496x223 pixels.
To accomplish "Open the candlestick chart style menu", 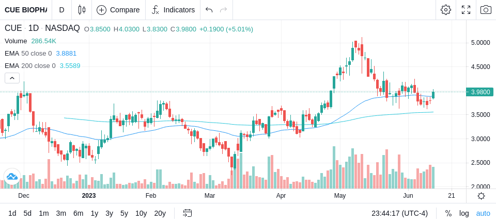I will (82, 10).
